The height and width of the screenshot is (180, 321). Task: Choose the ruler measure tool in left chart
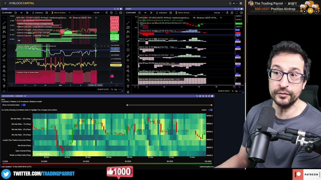pyautogui.click(x=4, y=56)
